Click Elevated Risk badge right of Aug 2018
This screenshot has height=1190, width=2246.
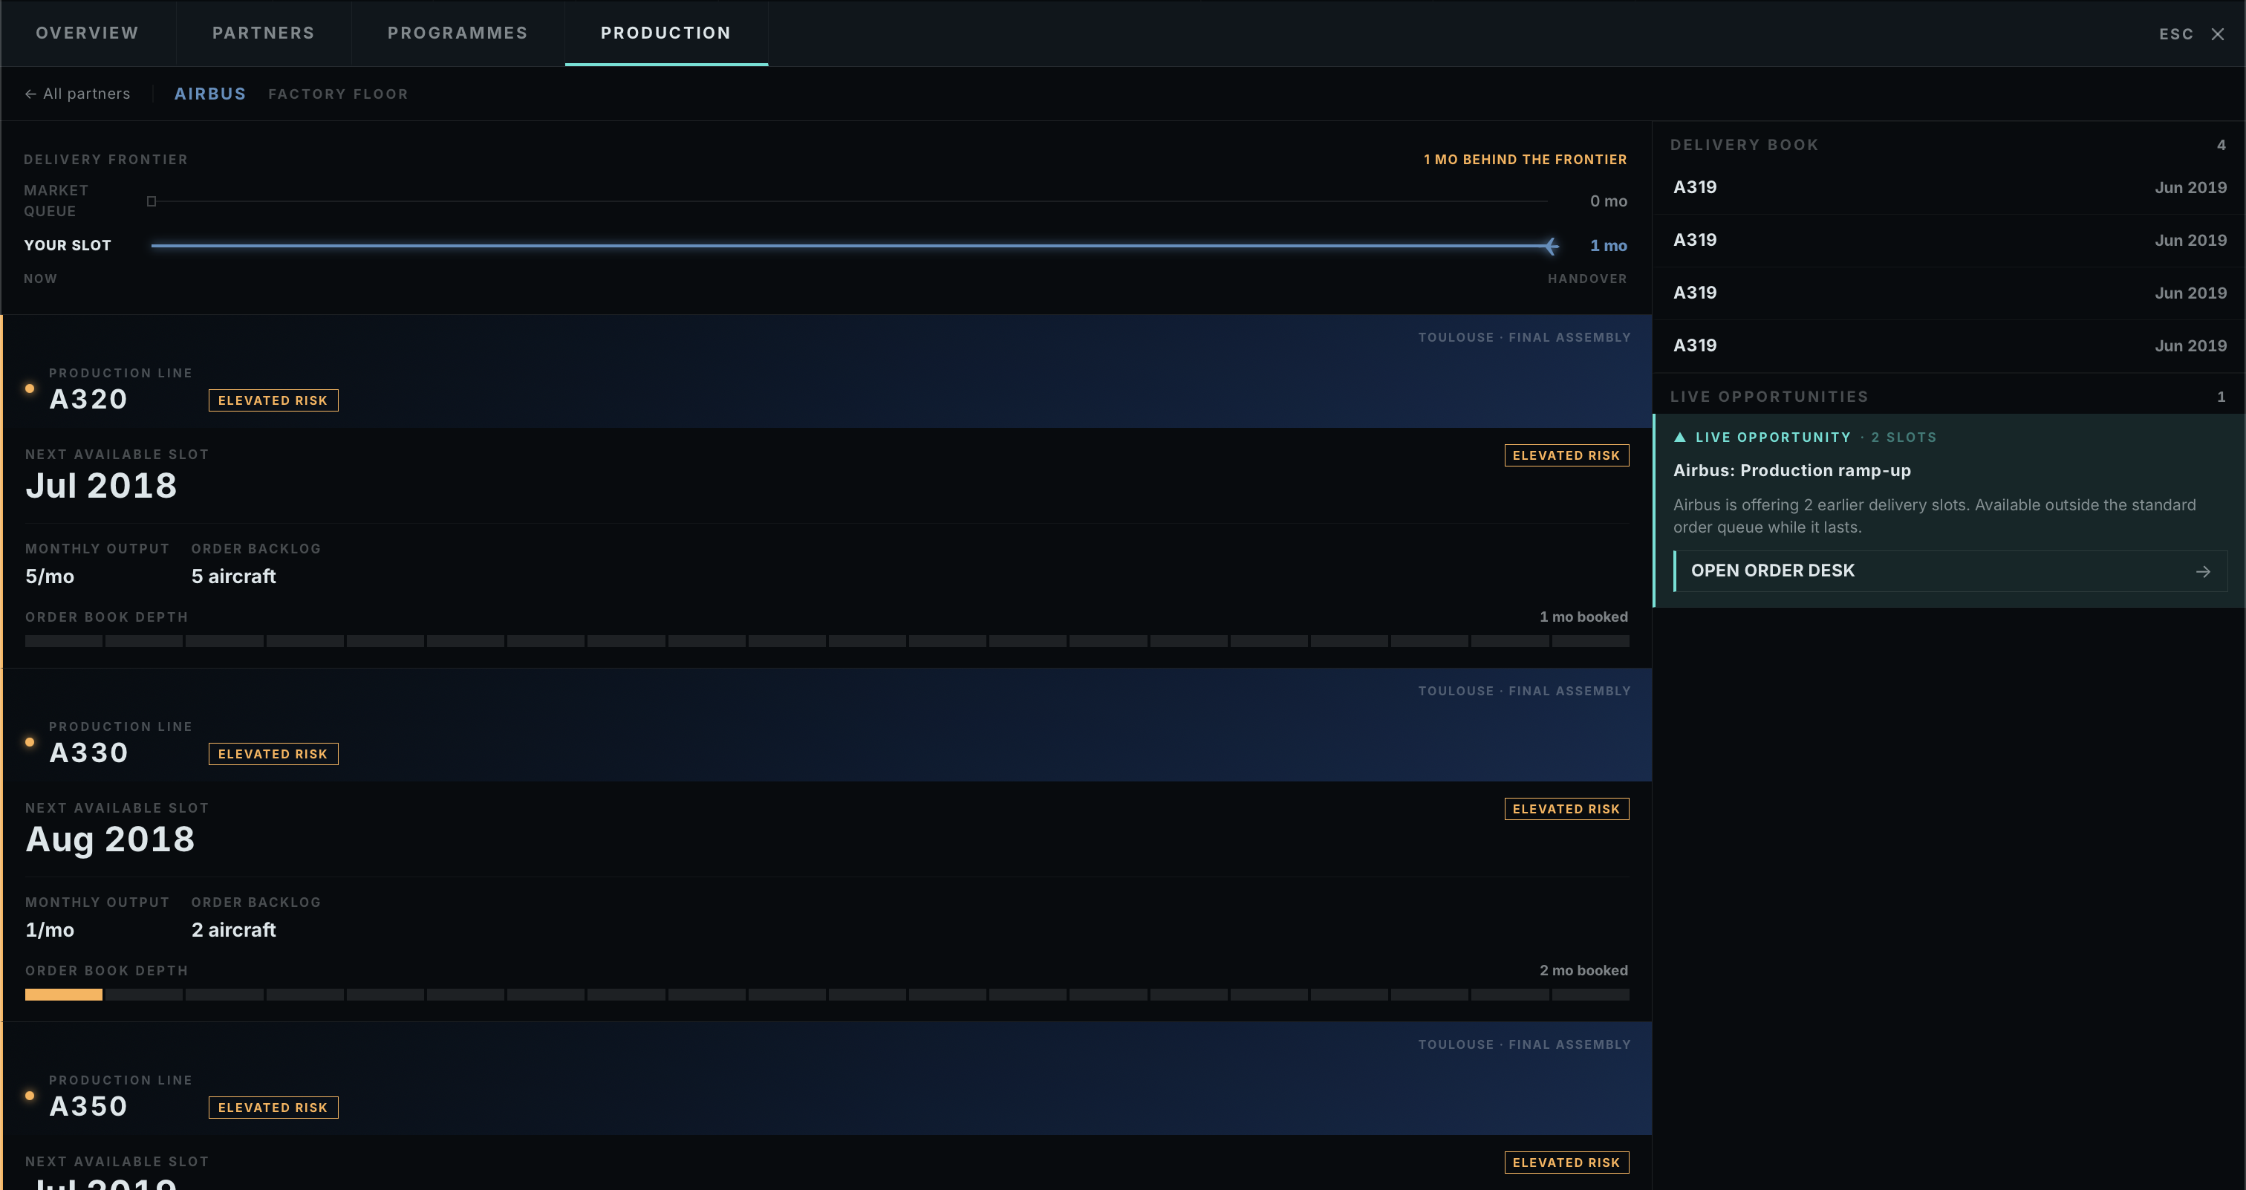[x=1566, y=809]
